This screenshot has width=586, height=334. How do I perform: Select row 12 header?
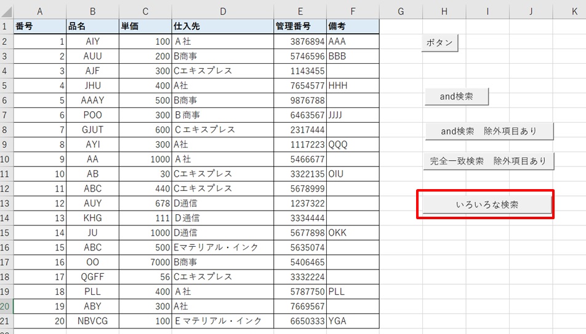tap(5, 188)
